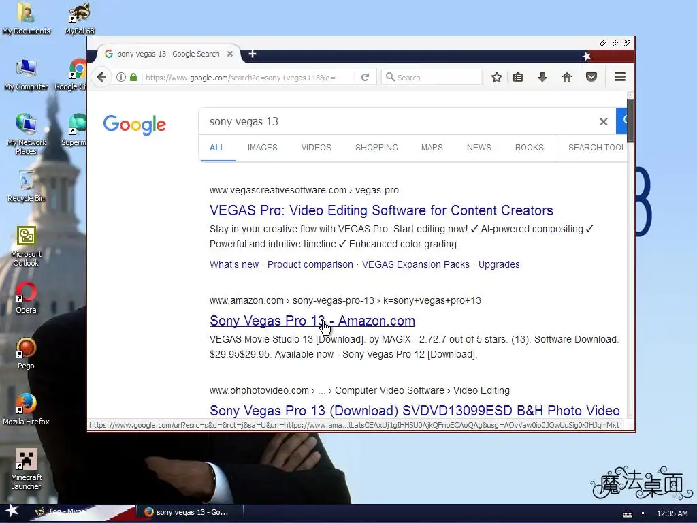
Task: Open the Start button star on taskbar
Action: point(12,512)
